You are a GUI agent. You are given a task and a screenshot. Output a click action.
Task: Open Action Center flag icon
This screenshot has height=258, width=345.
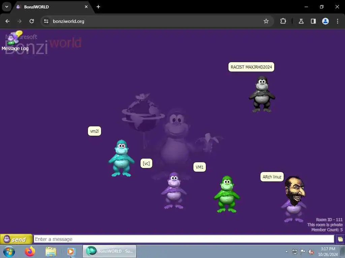click(303, 251)
